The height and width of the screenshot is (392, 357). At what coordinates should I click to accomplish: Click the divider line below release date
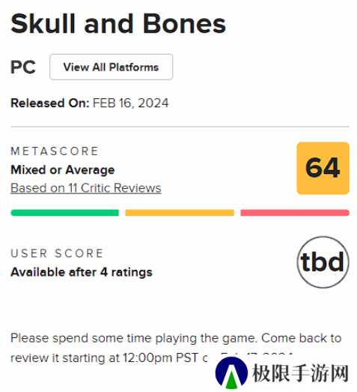point(180,127)
